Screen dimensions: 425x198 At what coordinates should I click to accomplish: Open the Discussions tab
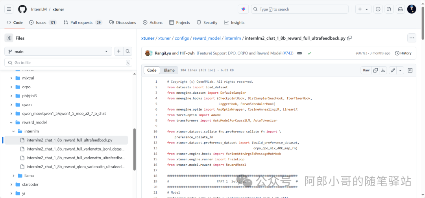point(122,23)
